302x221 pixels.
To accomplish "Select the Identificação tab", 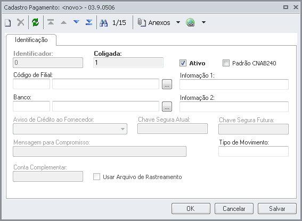I will pos(31,40).
